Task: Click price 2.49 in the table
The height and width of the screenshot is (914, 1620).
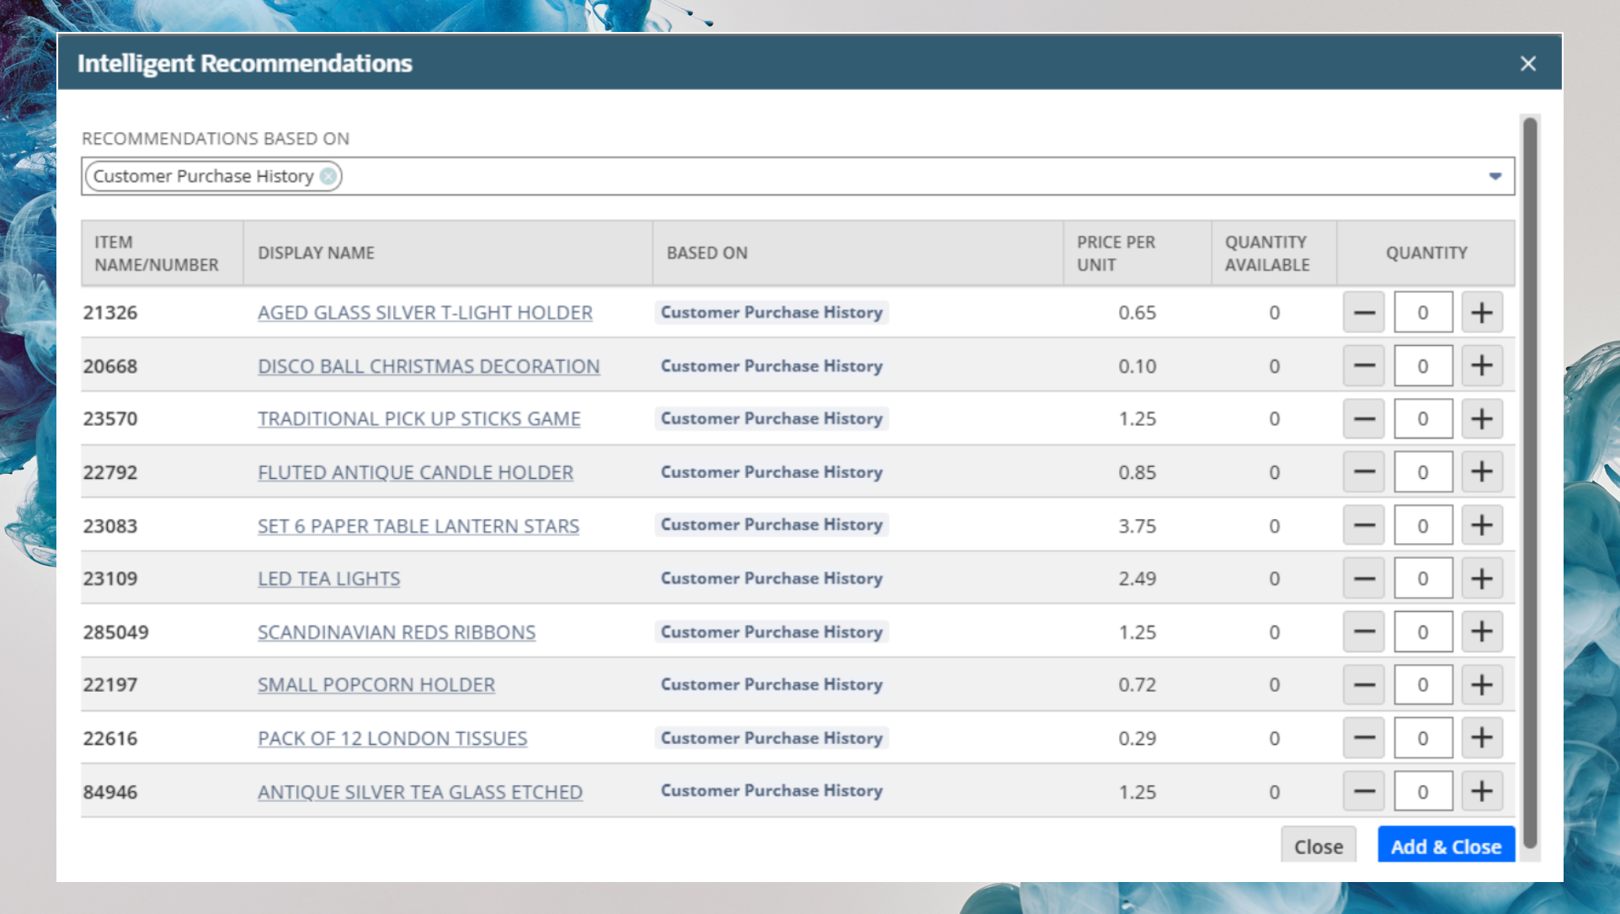Action: coord(1137,578)
